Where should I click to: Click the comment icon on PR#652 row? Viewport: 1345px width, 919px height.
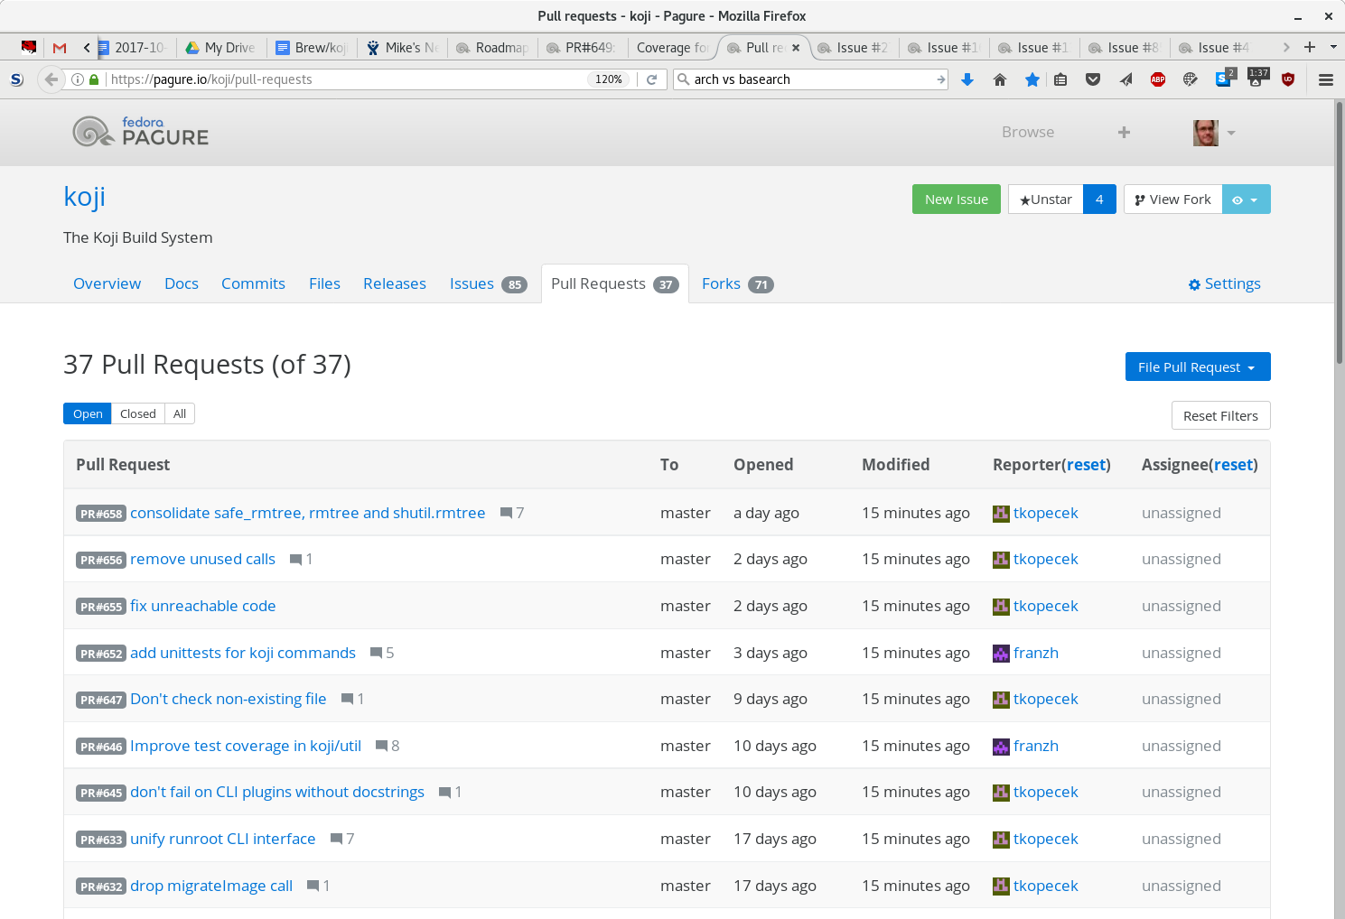[376, 653]
